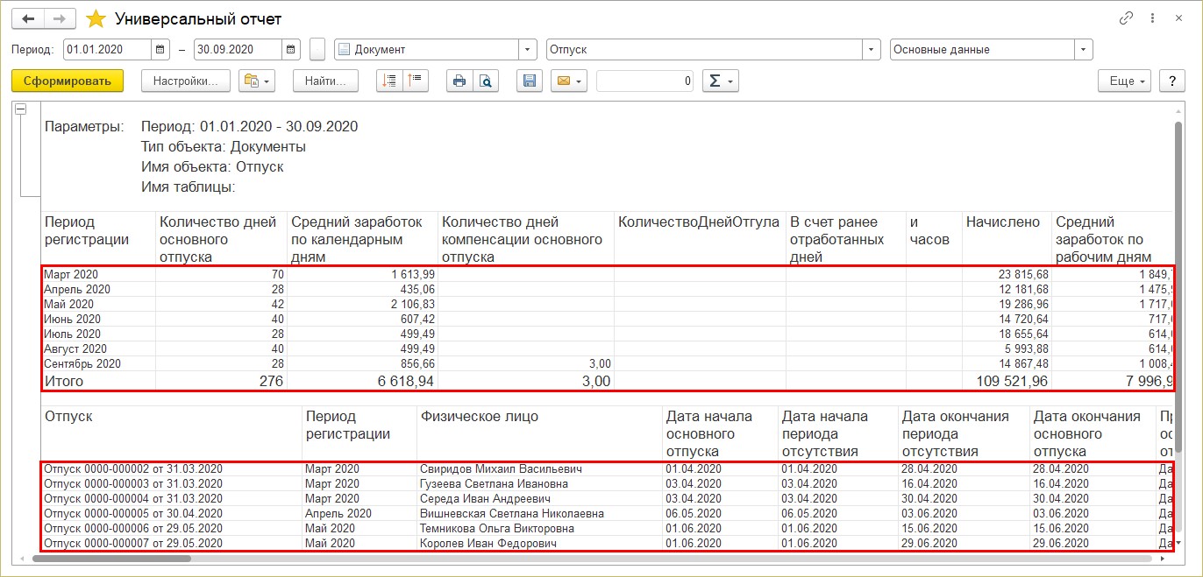Screen dimensions: 1203x577
Task: Print the report with printer icon
Action: (459, 81)
